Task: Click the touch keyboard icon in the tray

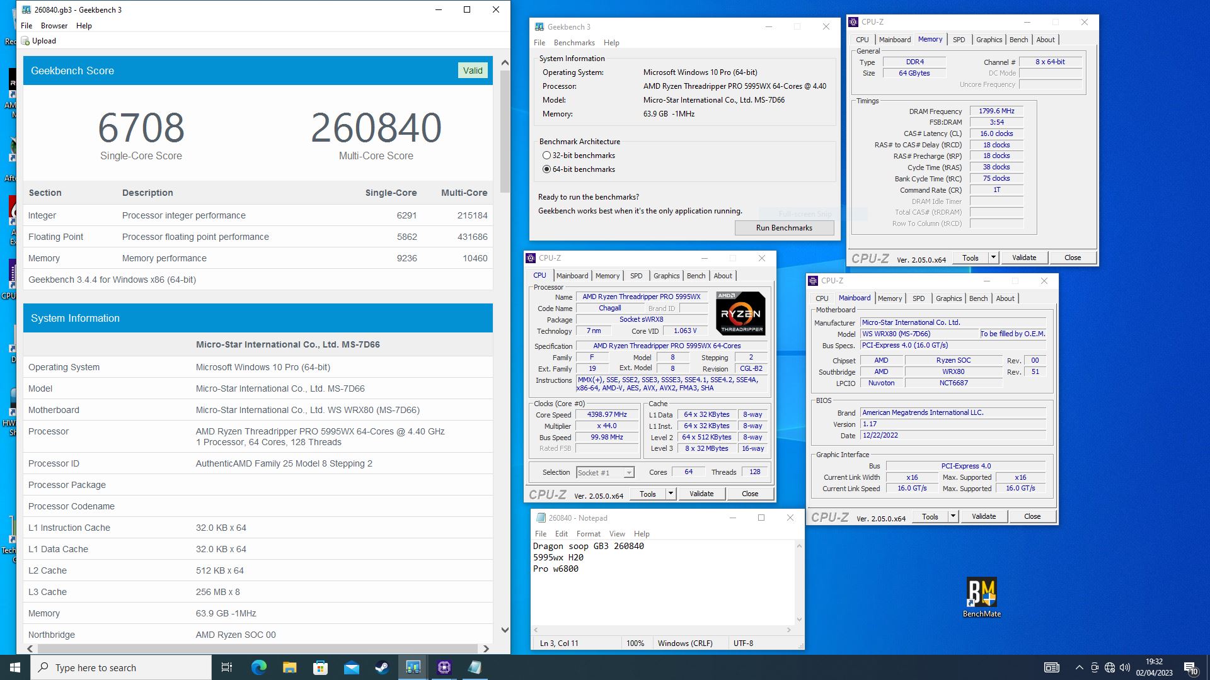Action: click(1052, 667)
